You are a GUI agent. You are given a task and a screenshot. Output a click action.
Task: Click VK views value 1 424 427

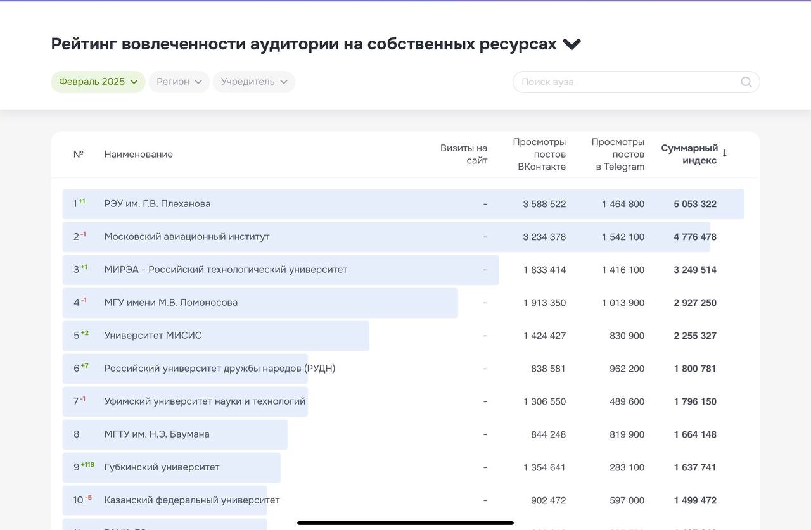[x=544, y=336]
